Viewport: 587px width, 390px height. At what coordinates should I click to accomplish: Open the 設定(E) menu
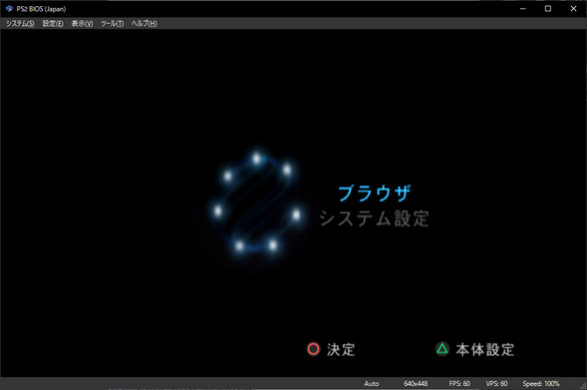click(53, 24)
